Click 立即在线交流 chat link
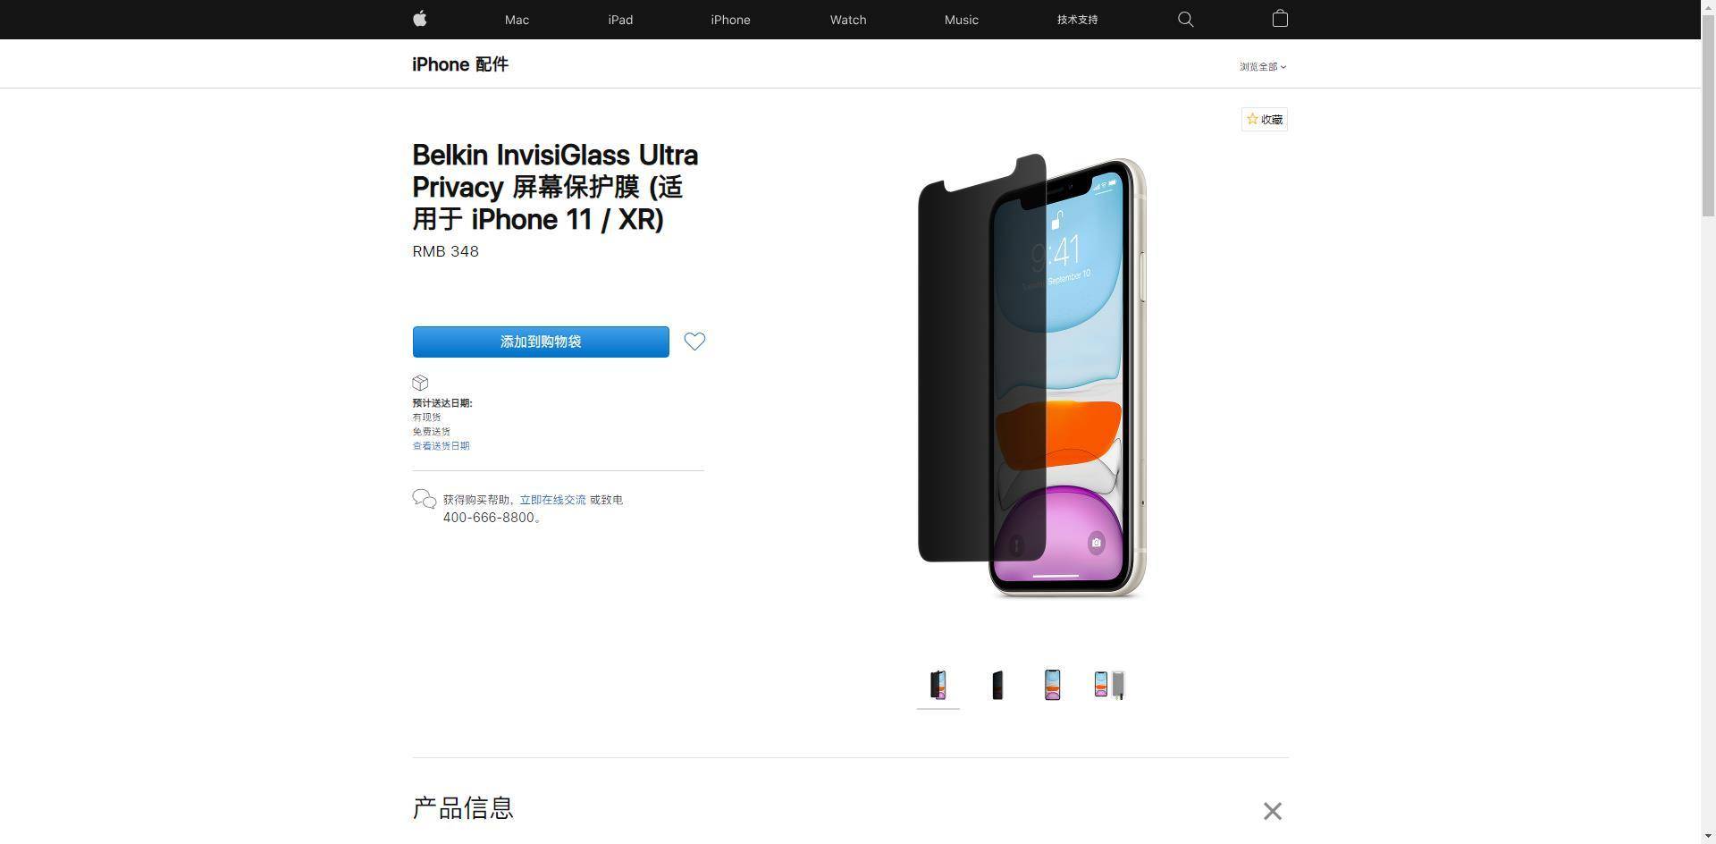Screen dimensions: 1716x844 tap(552, 500)
